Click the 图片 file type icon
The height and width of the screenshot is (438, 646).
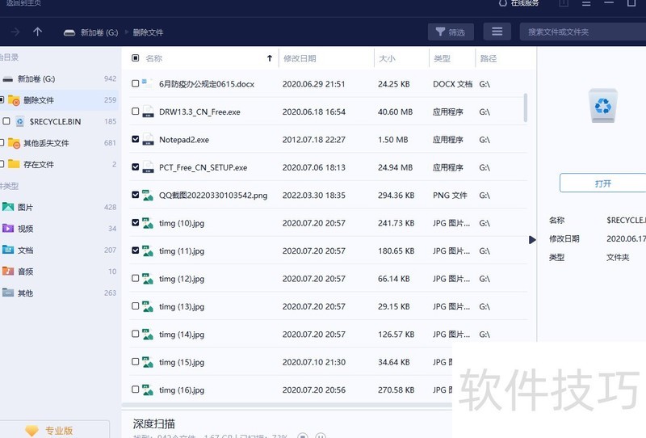8,208
